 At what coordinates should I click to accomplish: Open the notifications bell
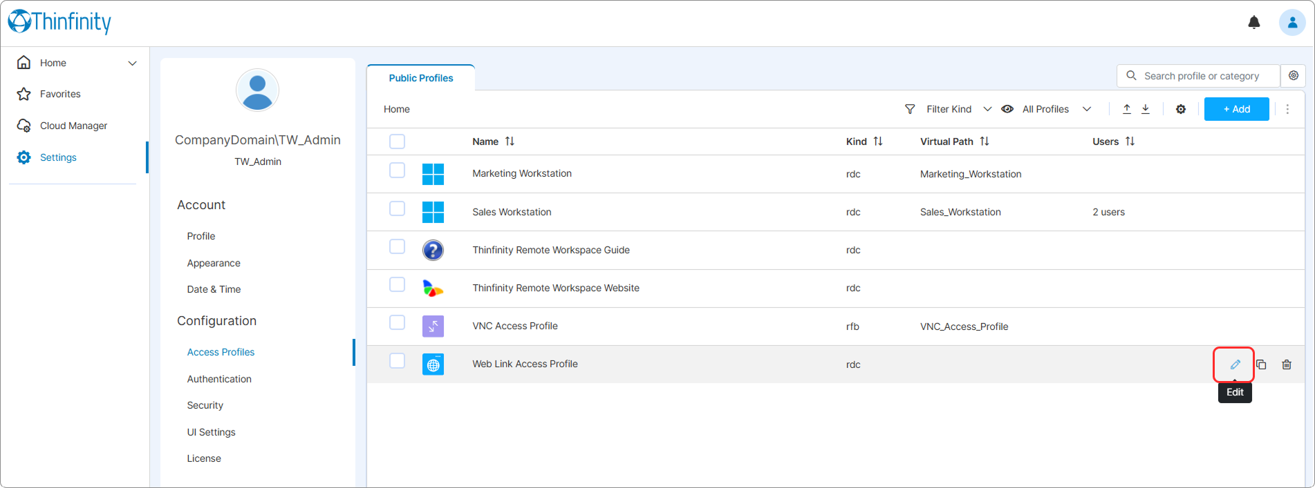(1253, 23)
